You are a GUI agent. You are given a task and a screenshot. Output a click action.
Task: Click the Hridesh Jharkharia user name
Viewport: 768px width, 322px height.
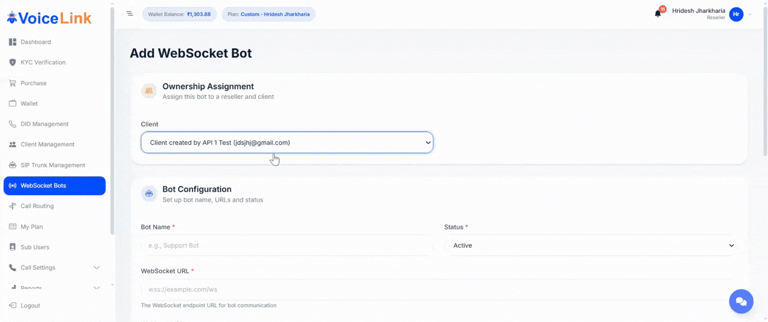click(x=699, y=11)
